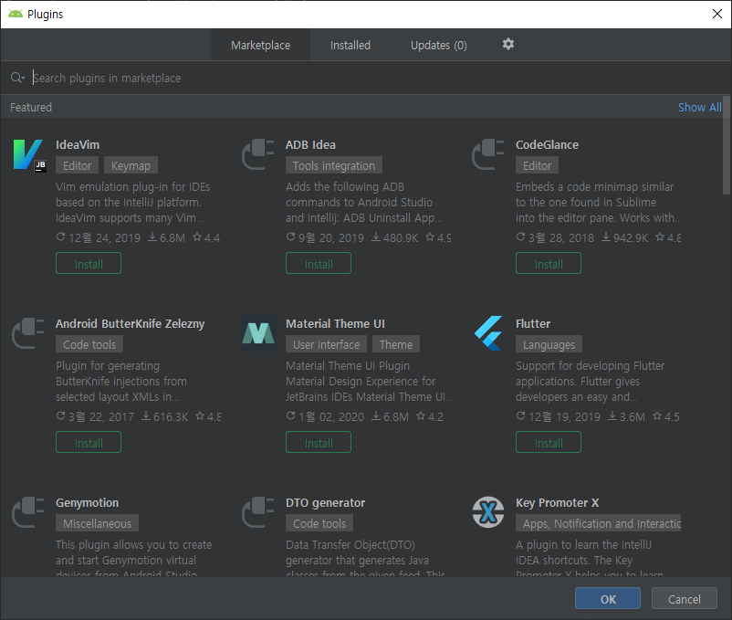Install the CodeGlance plugin
Image resolution: width=732 pixels, height=620 pixels.
(549, 264)
